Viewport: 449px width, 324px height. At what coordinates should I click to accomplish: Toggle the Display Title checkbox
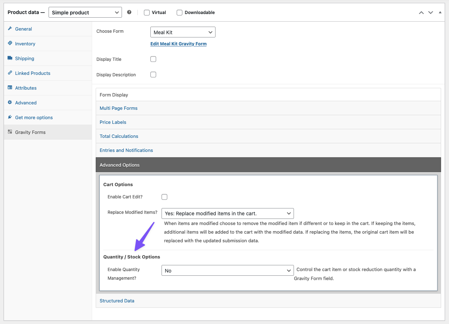point(153,59)
